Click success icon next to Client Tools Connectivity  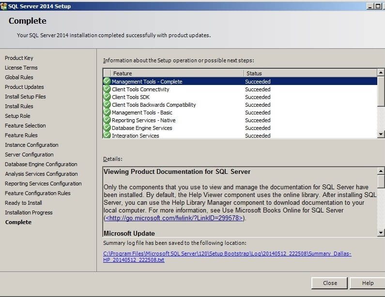coord(107,89)
